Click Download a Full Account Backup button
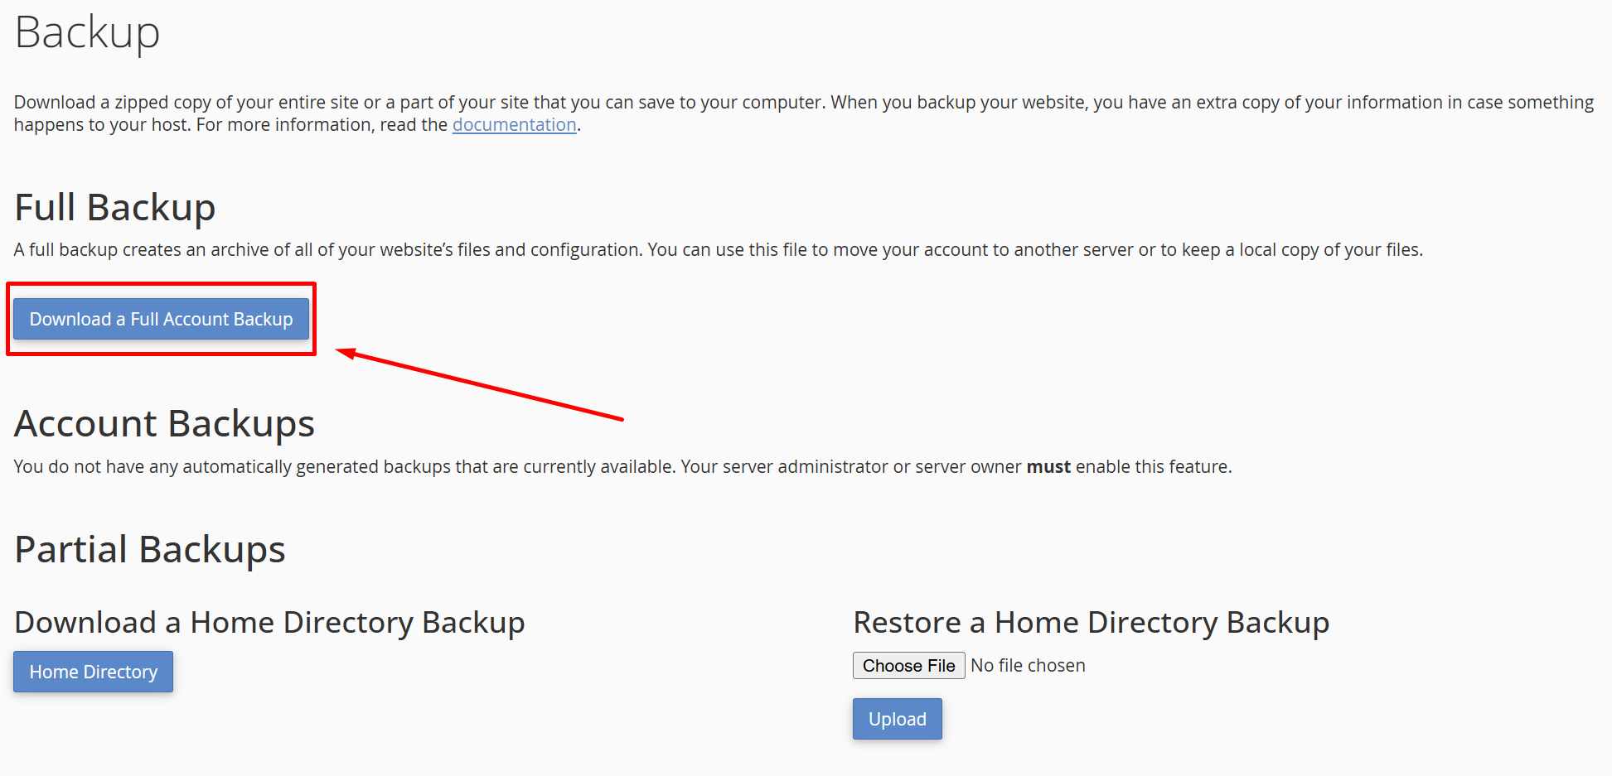Viewport: 1612px width, 776px height. [x=161, y=319]
